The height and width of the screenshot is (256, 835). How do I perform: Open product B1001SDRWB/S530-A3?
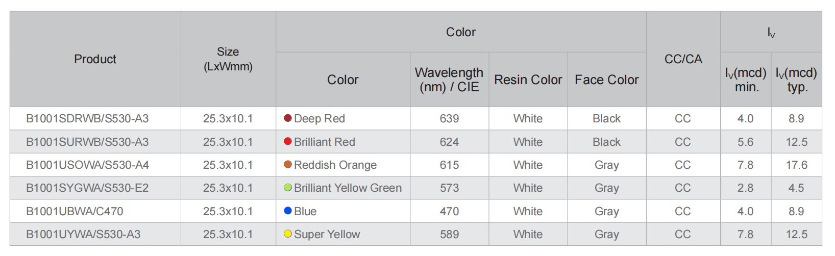point(87,119)
